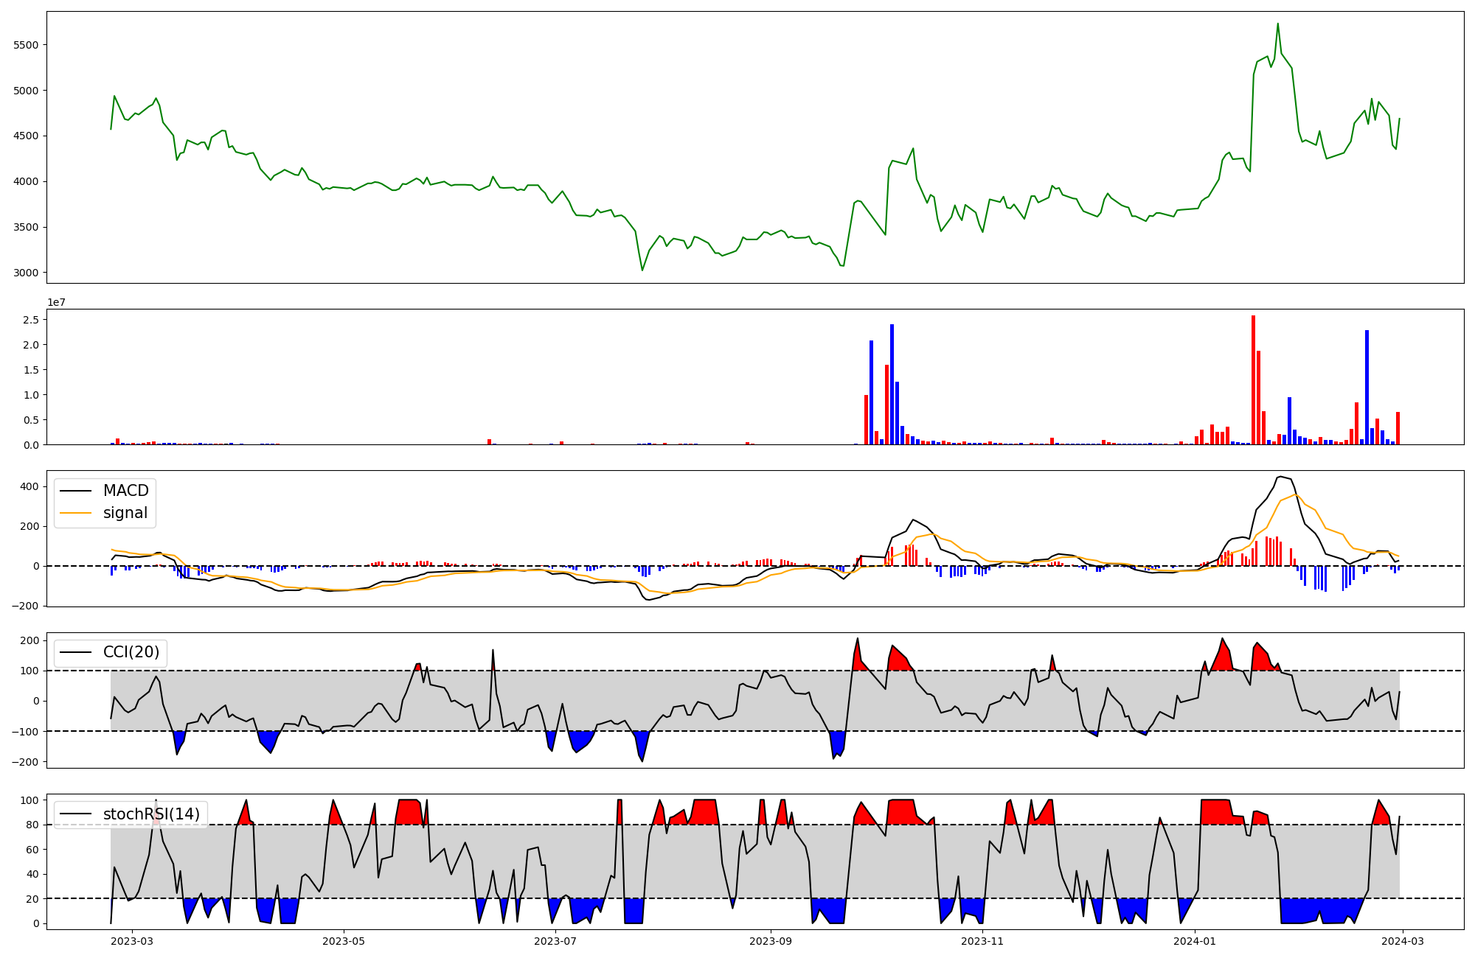Click the highest peak of the green price line

[1278, 24]
